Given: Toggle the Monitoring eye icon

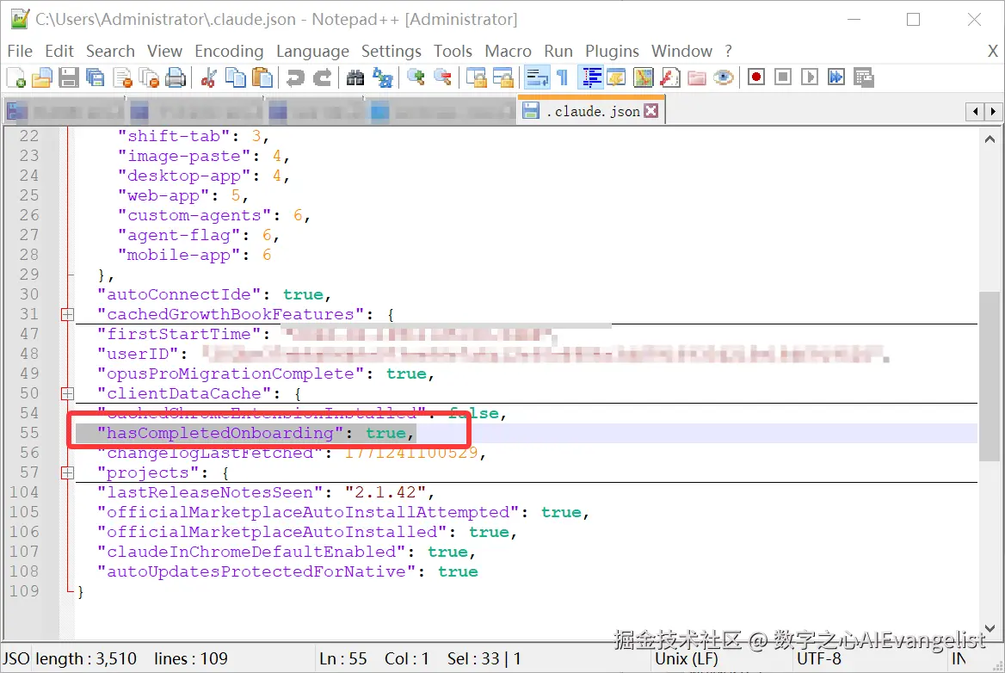Looking at the screenshot, I should click(x=724, y=77).
